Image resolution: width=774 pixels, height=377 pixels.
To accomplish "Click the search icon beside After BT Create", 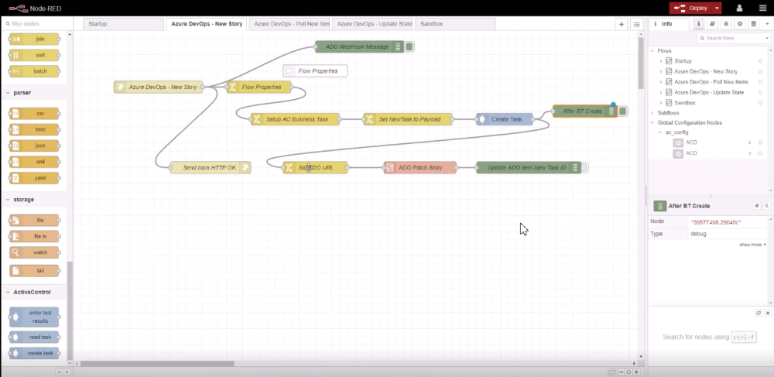I will coord(766,206).
